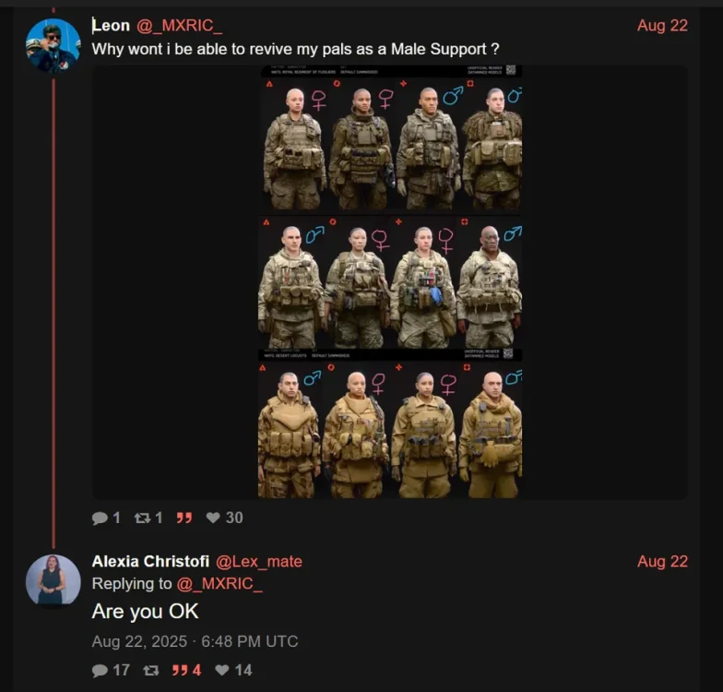Viewport: 723px width, 692px height.
Task: Open the Aug 22 date on Leon's tweet
Action: point(662,26)
